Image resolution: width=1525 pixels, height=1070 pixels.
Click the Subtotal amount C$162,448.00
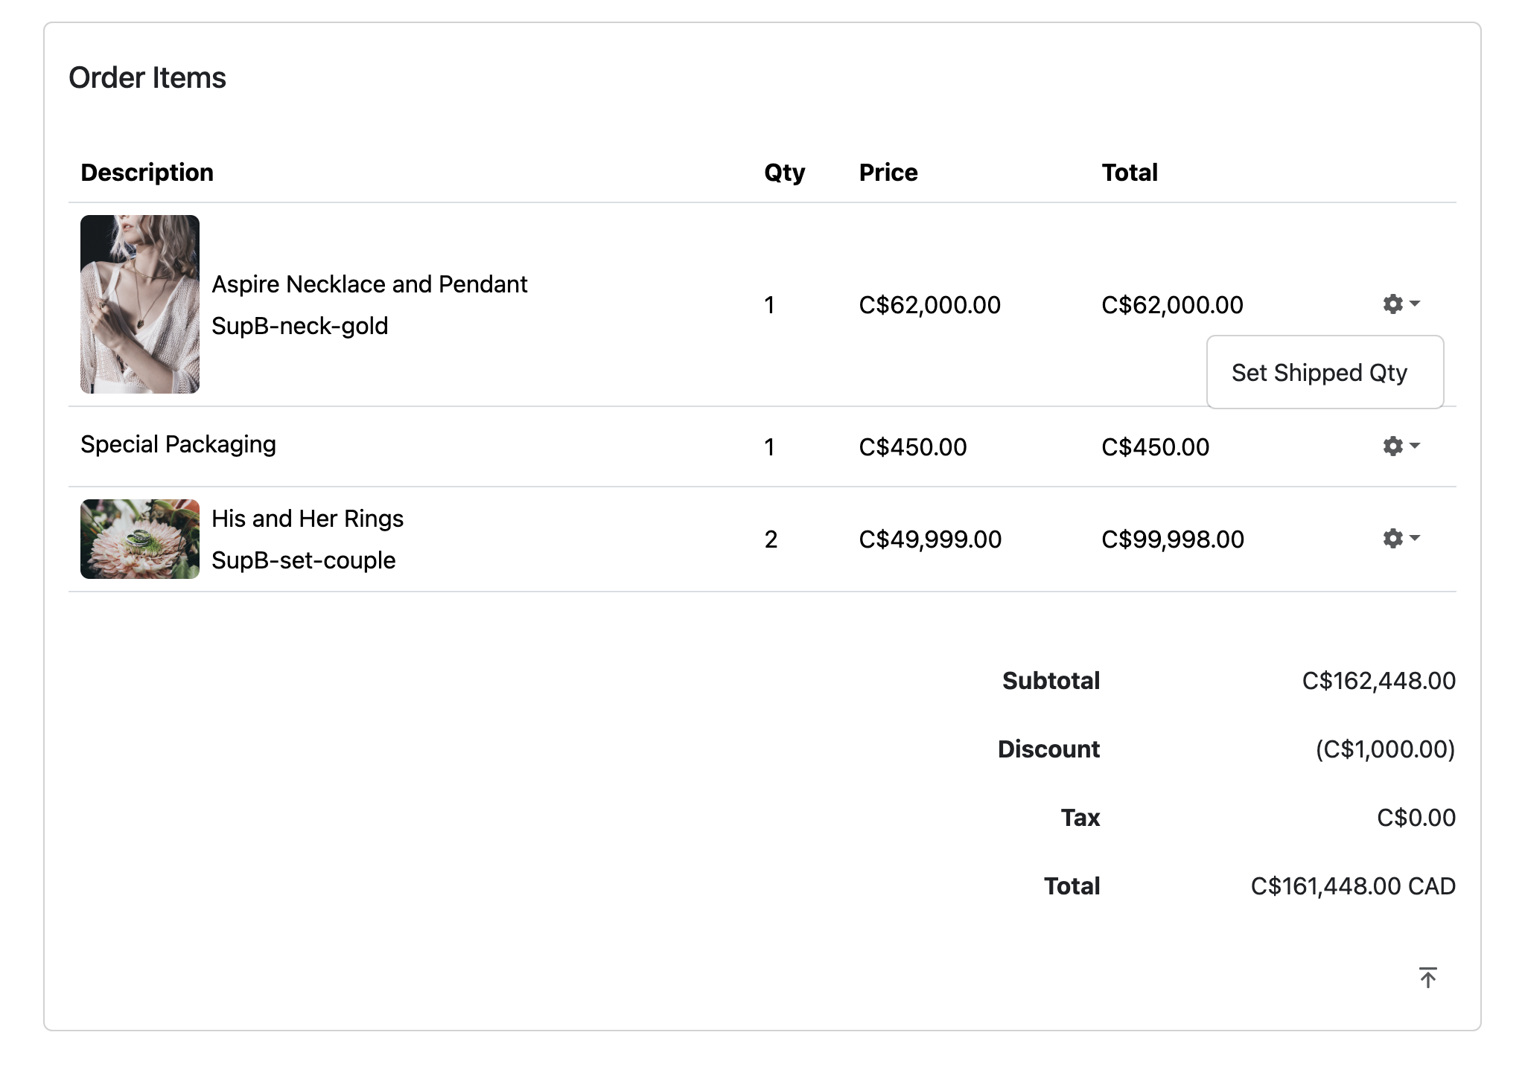coord(1378,681)
